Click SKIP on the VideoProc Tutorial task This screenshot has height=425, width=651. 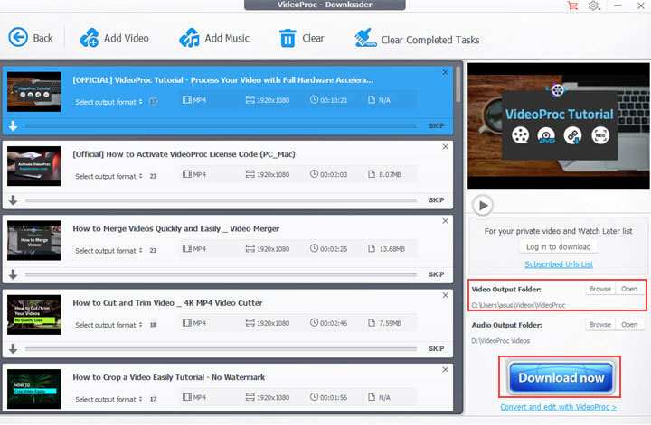pyautogui.click(x=437, y=125)
